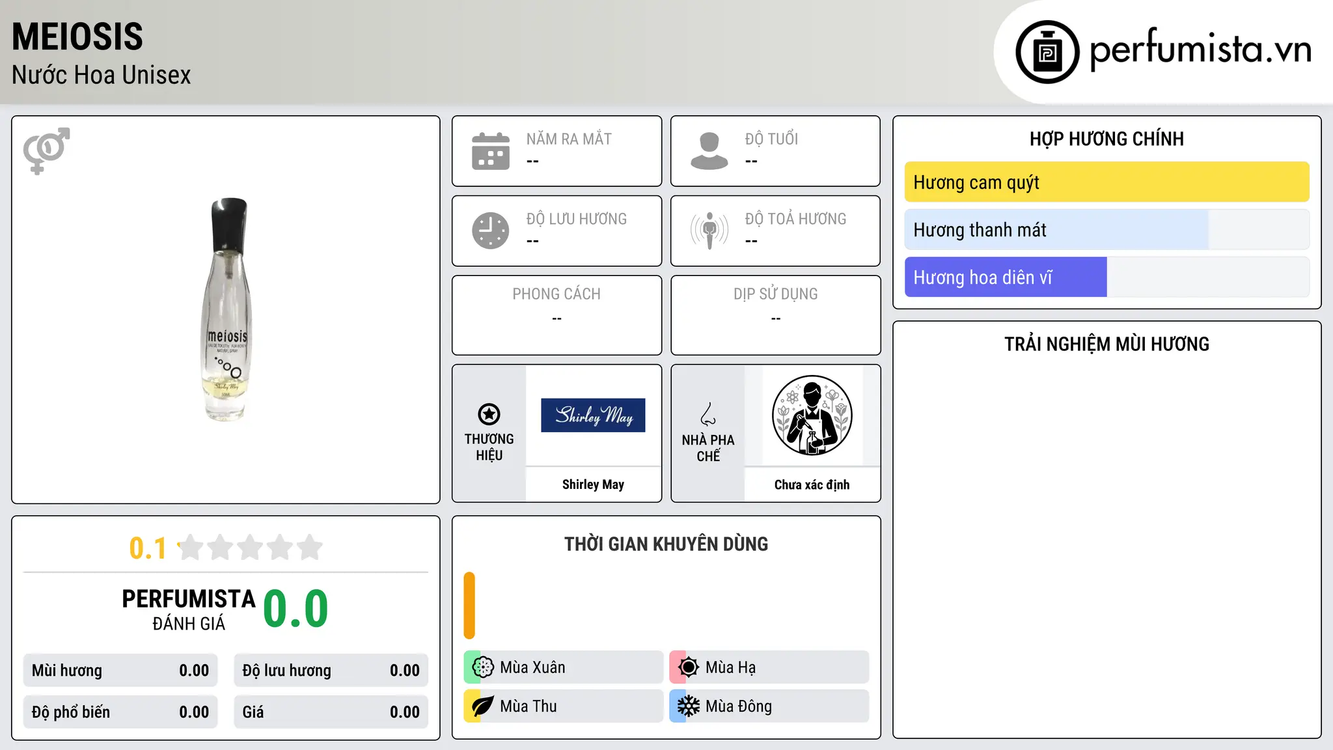Click the unisex gender symbol icon
This screenshot has width=1333, height=750.
click(46, 151)
